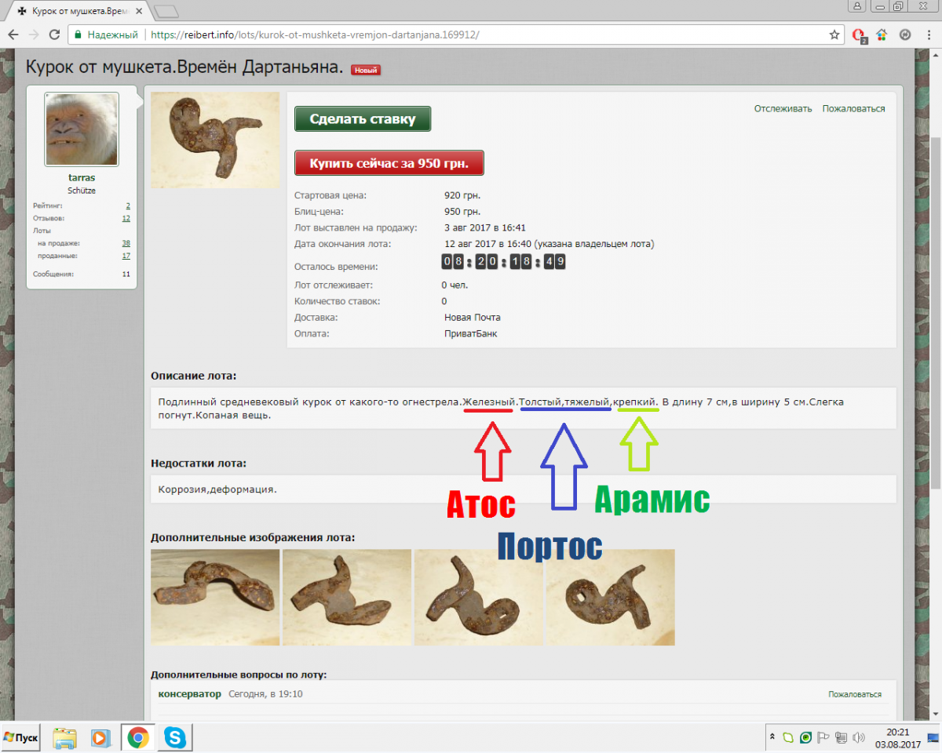
Task: Click the Chrome taskbar icon
Action: tap(138, 738)
